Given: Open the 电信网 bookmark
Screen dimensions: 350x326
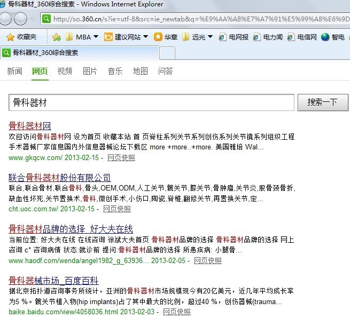Looking at the screenshot, I should (x=302, y=37).
